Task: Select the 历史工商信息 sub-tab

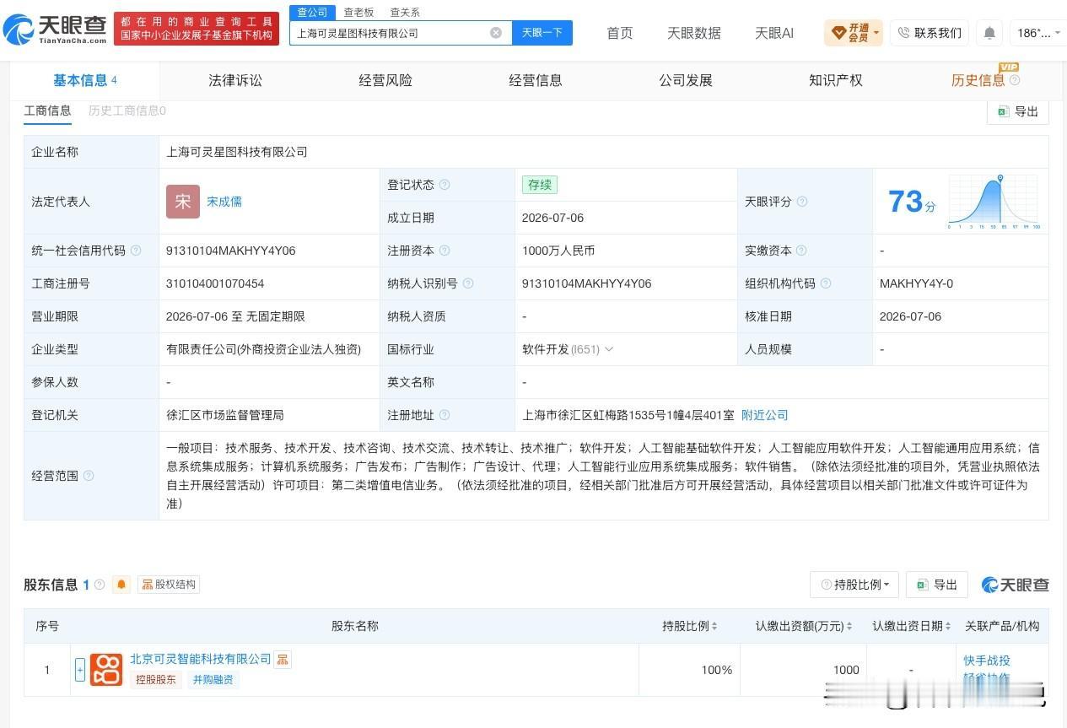Action: 127,111
